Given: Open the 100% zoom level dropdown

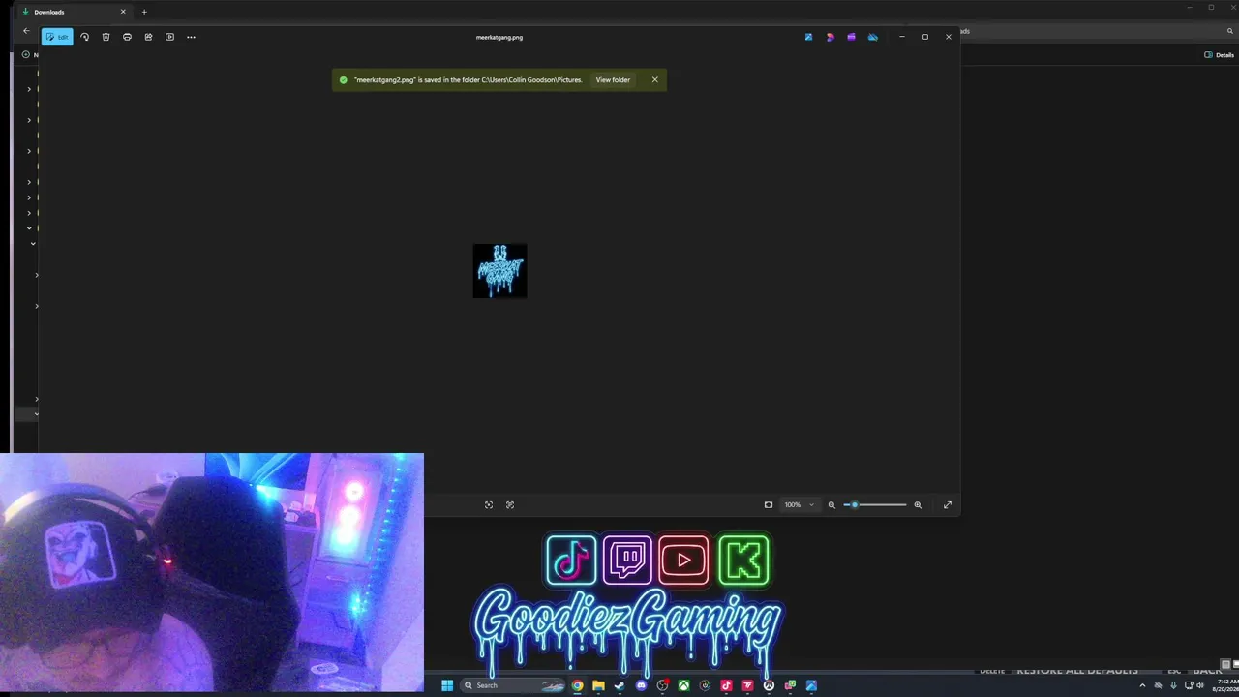Looking at the screenshot, I should (x=799, y=504).
